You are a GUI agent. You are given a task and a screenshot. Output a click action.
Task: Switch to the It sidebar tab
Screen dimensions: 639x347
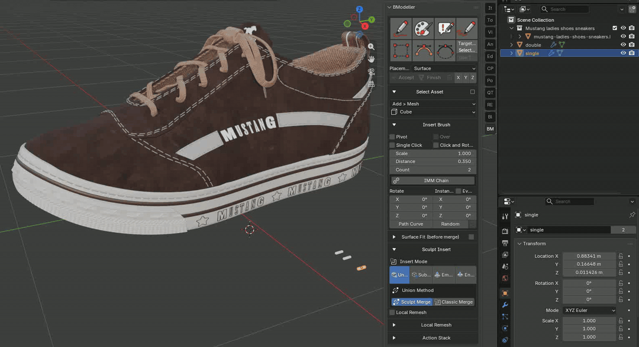click(490, 8)
